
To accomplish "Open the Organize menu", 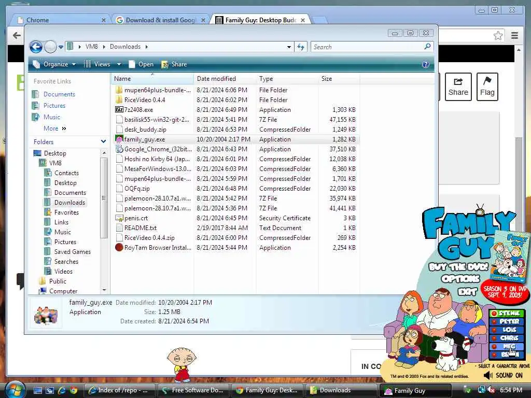I will (54, 64).
